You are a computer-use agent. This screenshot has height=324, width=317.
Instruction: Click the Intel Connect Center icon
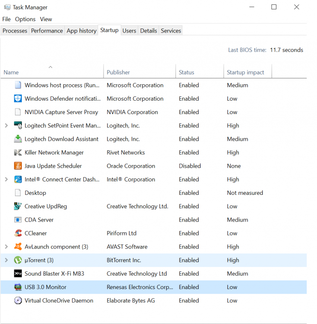[x=18, y=179]
